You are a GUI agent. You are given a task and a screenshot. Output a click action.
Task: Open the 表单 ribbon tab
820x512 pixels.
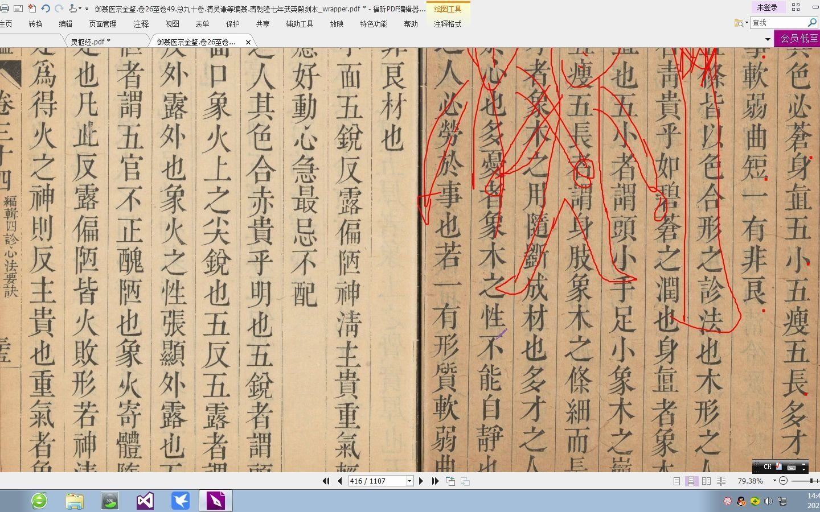tap(202, 24)
